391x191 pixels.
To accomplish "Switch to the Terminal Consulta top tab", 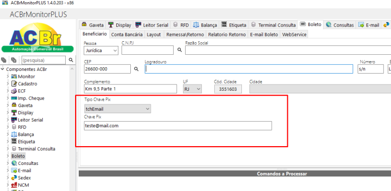I will tap(273, 25).
